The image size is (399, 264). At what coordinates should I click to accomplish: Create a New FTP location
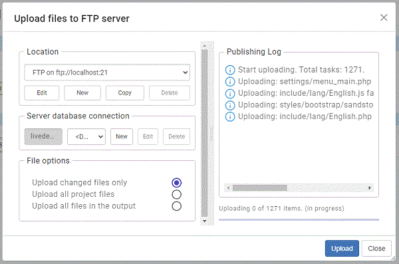pyautogui.click(x=82, y=93)
